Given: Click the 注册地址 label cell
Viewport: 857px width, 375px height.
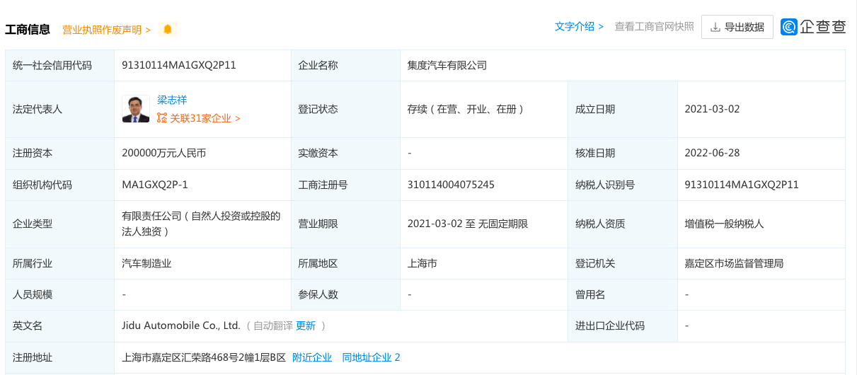Looking at the screenshot, I should click(x=59, y=357).
